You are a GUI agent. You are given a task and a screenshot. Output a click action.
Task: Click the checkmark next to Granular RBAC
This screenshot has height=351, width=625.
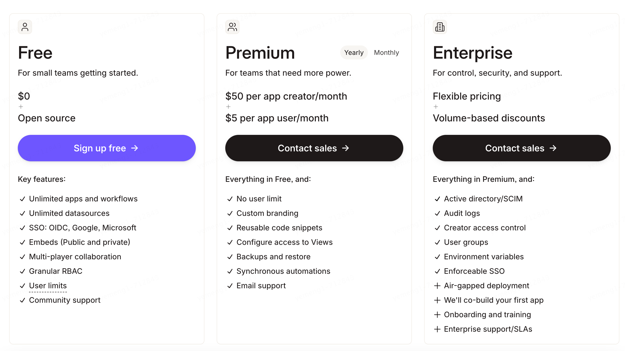pyautogui.click(x=22, y=271)
